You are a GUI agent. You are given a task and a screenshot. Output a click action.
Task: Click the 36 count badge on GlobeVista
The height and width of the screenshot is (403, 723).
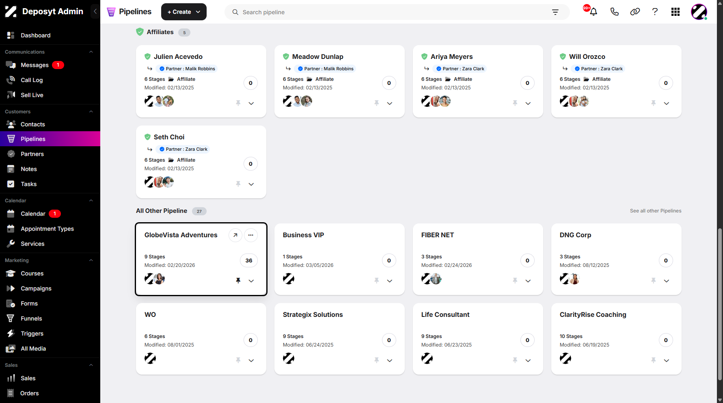point(249,260)
